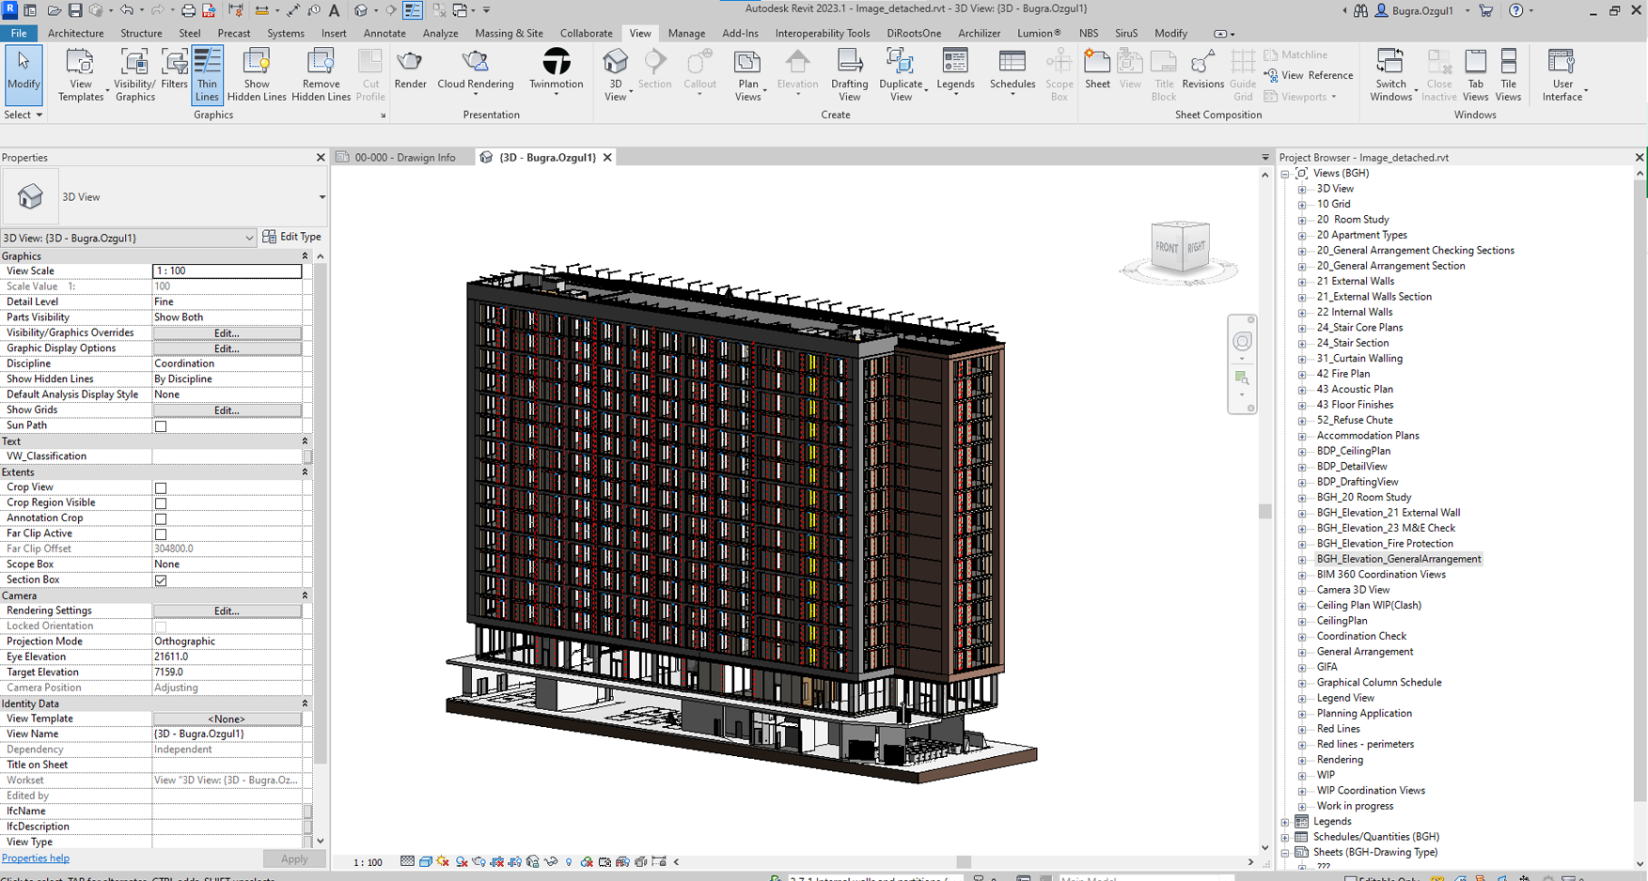This screenshot has width=1648, height=881.
Task: Uncheck the Section Box checkbox
Action: pyautogui.click(x=161, y=580)
